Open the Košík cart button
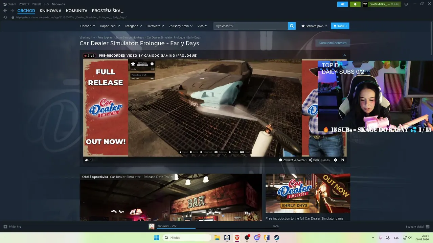The image size is (433, 243). click(x=340, y=26)
